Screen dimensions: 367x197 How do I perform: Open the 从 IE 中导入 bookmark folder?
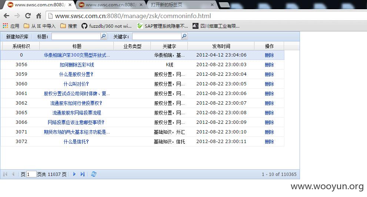click(x=40, y=26)
